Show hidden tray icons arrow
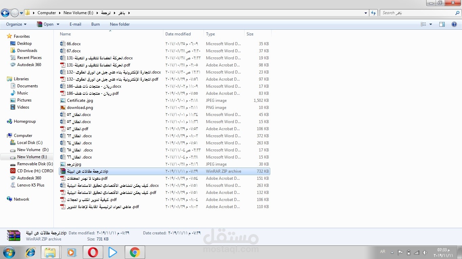This screenshot has height=259, width=462. pyautogui.click(x=392, y=252)
